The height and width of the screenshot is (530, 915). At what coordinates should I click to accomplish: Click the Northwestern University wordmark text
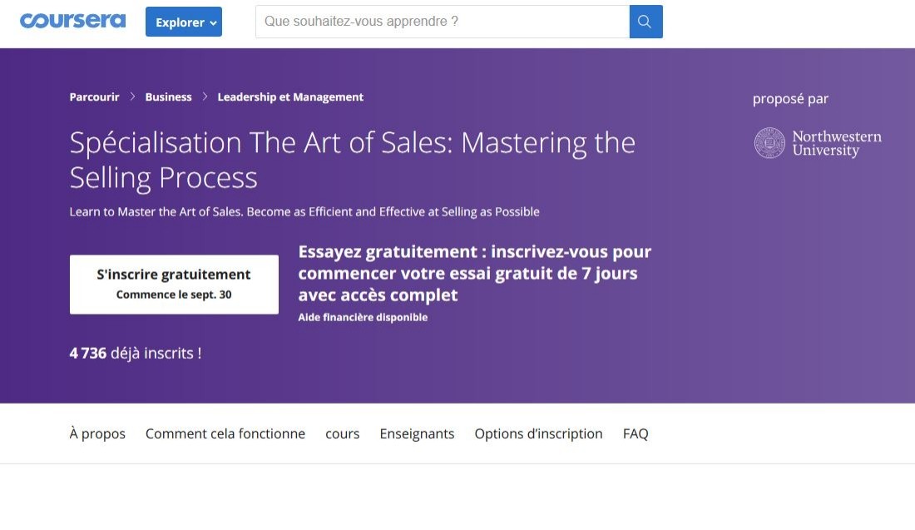(837, 144)
